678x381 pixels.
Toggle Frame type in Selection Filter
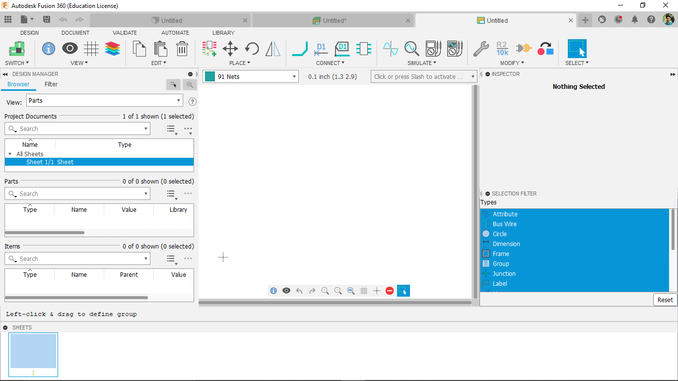coord(575,254)
